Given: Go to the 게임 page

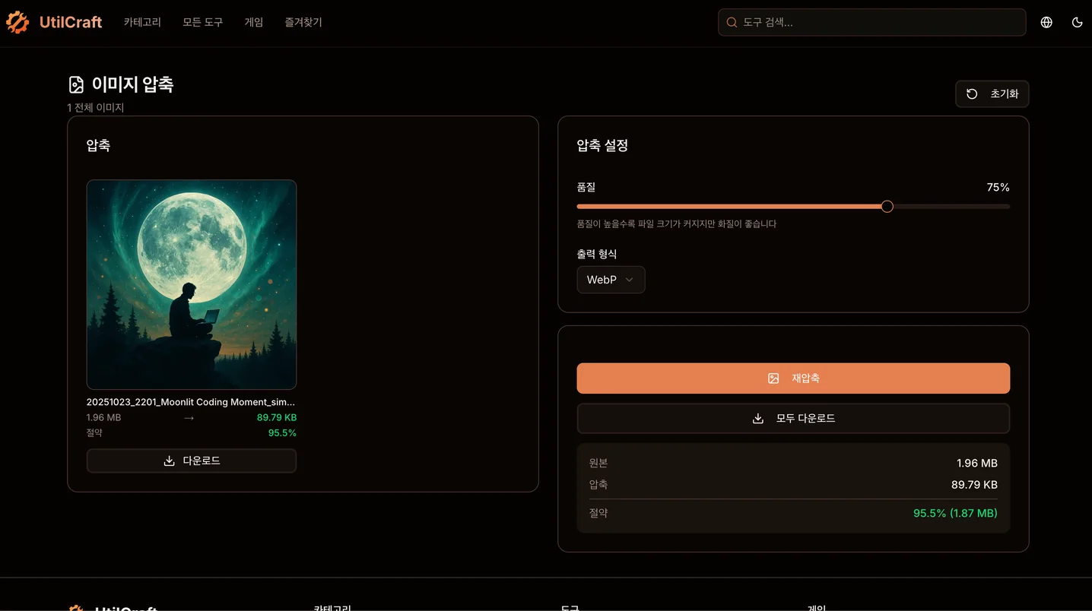Looking at the screenshot, I should coord(253,23).
